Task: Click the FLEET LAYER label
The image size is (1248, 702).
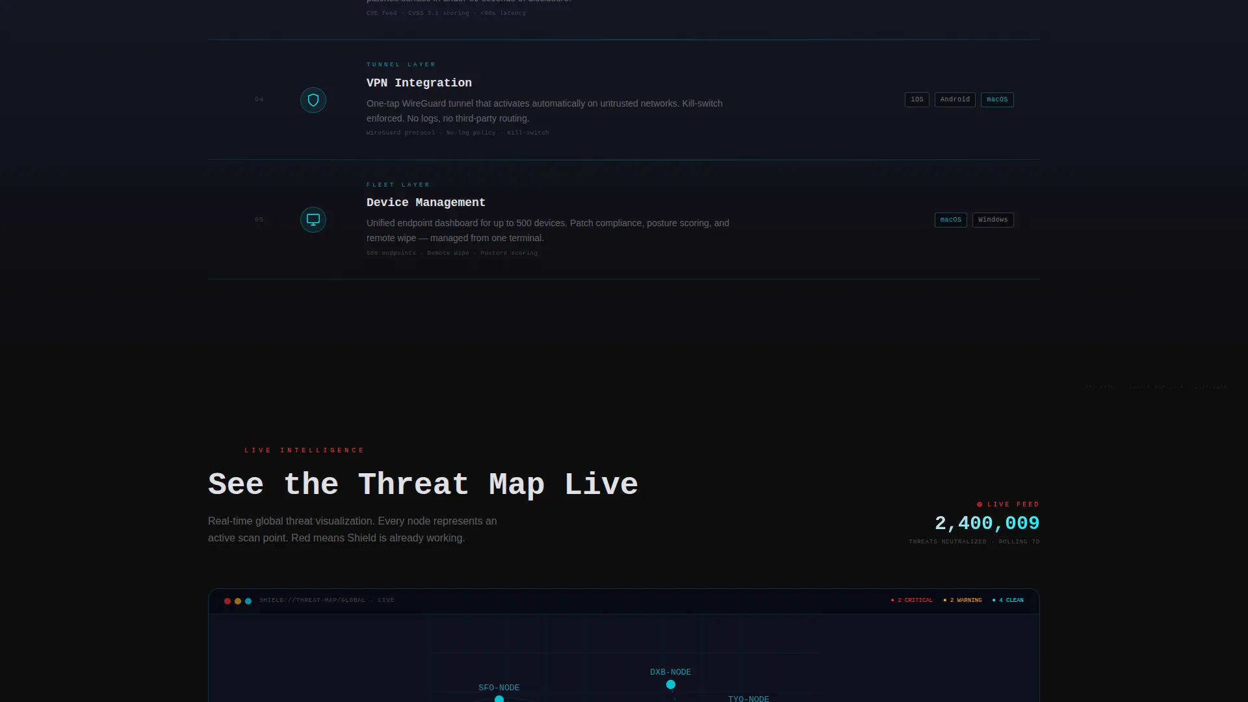Action: [398, 185]
